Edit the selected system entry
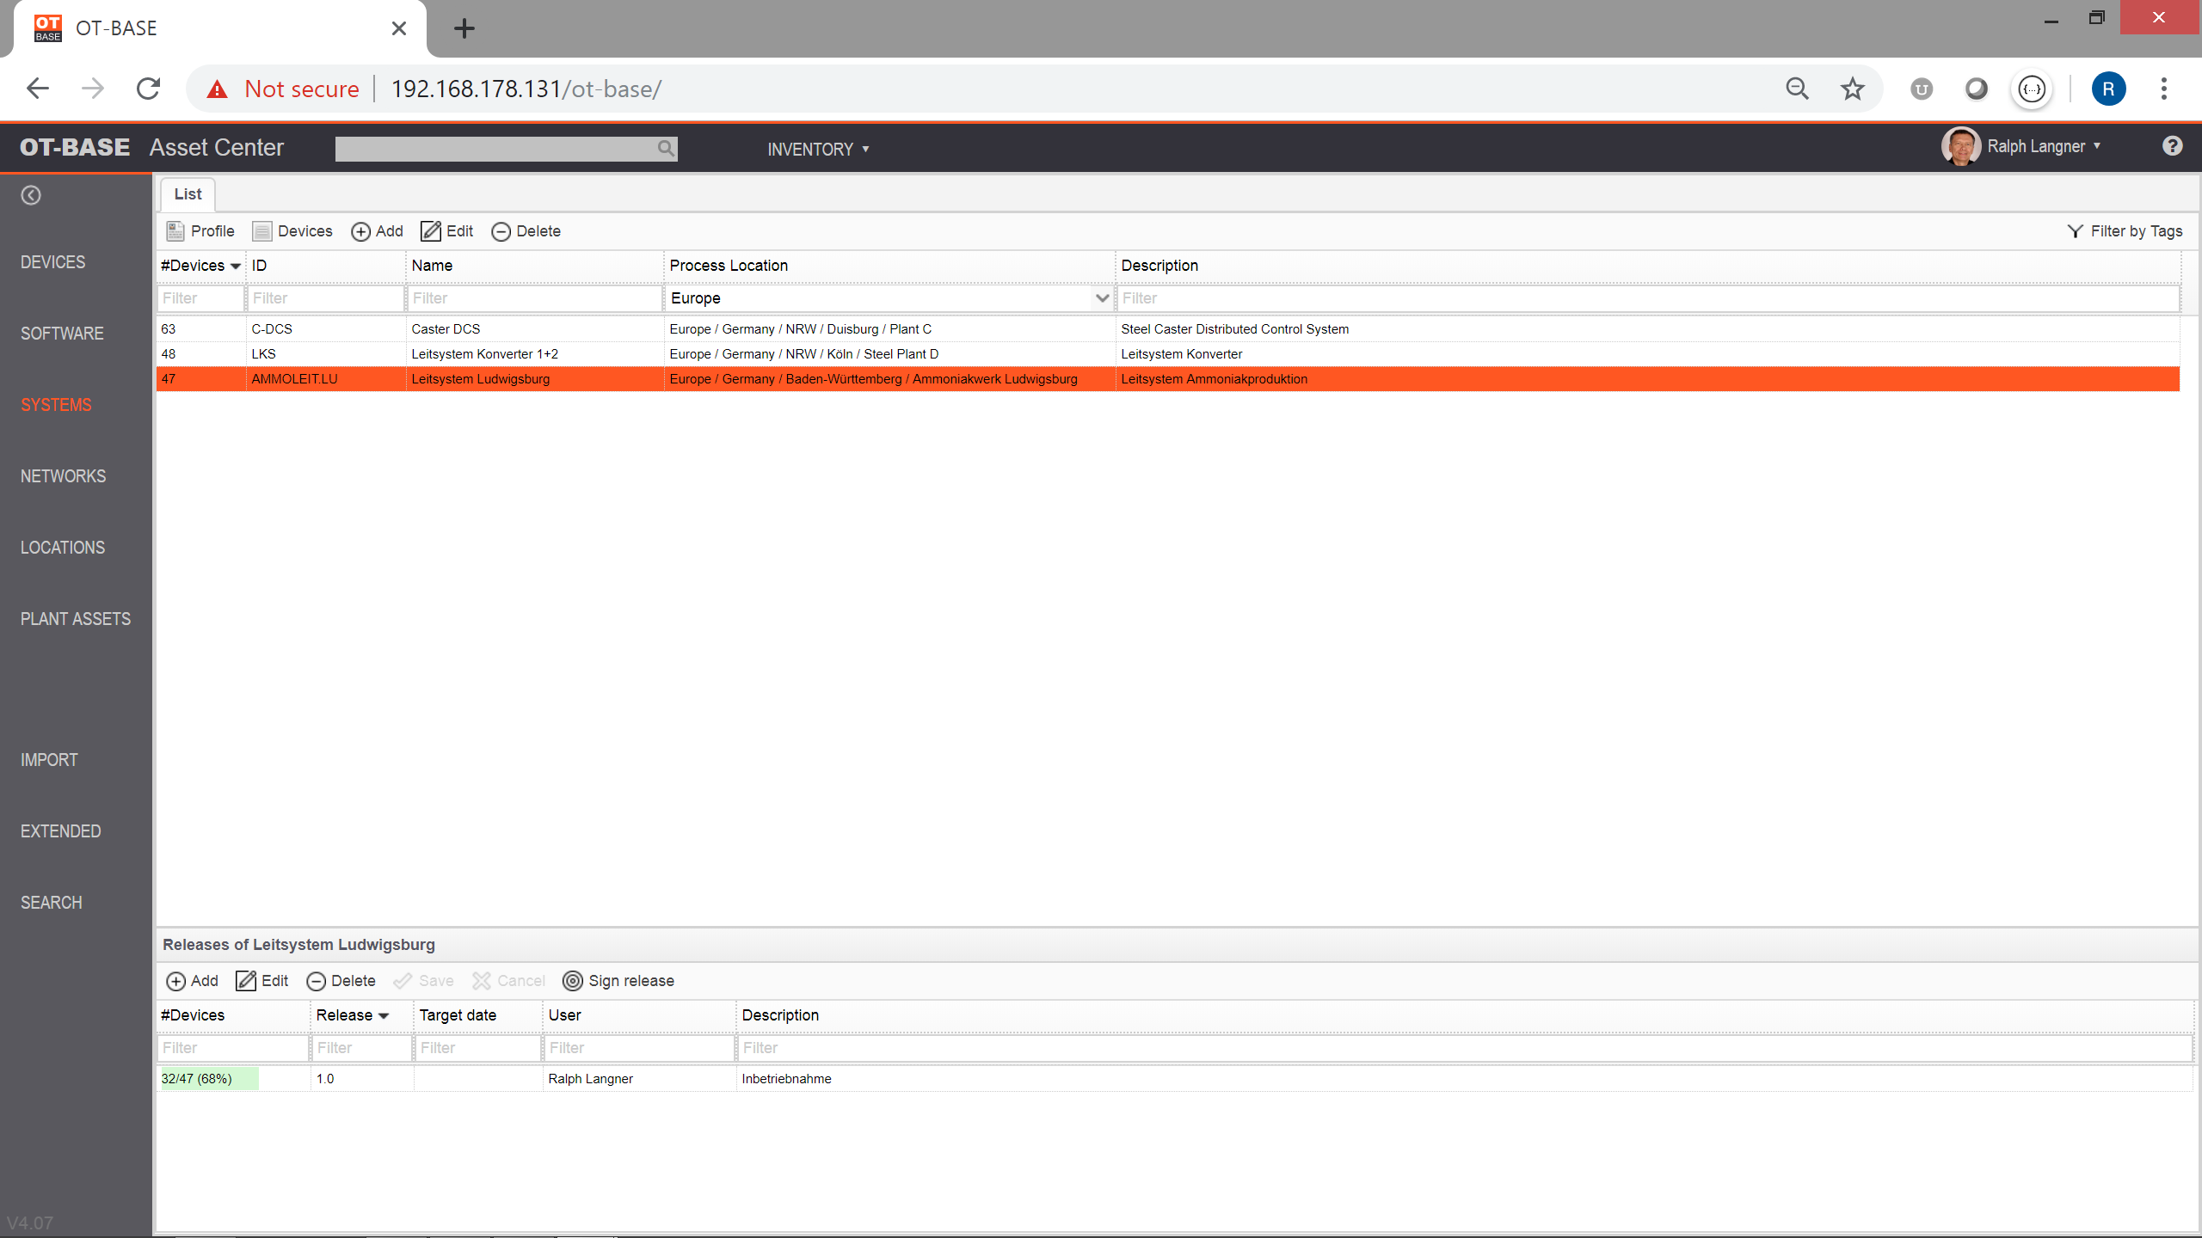 (447, 231)
